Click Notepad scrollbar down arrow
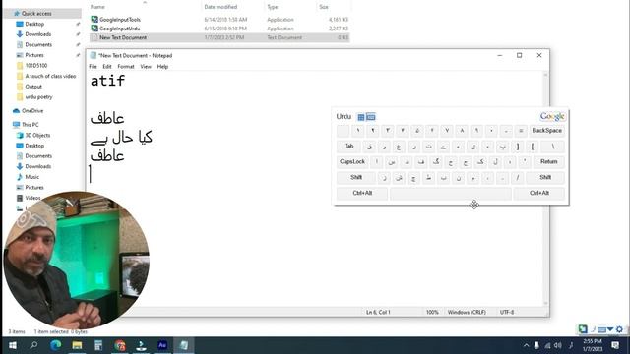 click(x=545, y=304)
